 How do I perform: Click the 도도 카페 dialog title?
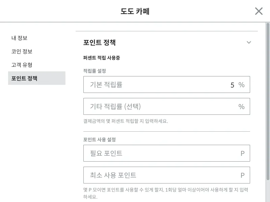(x=135, y=11)
